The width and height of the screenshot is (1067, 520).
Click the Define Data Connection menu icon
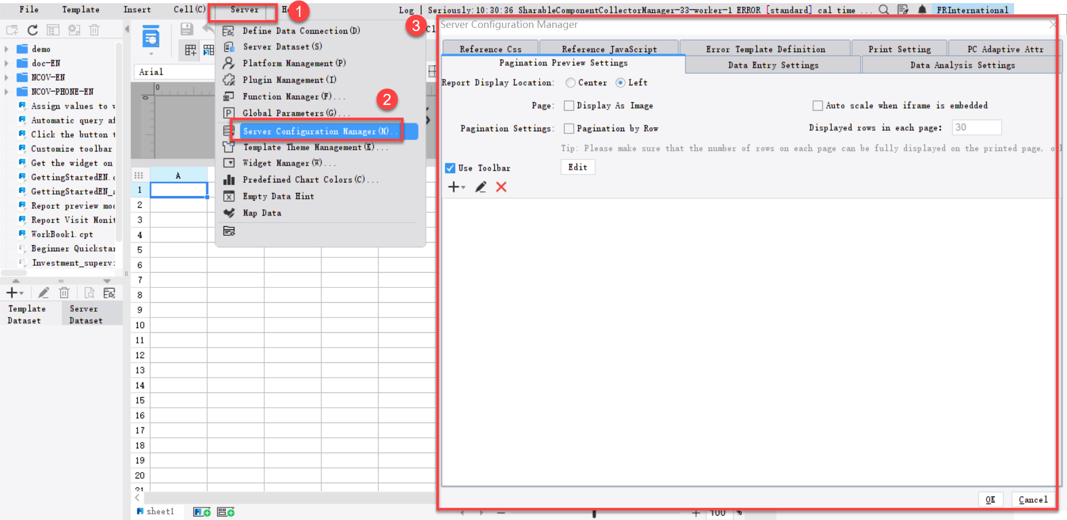(x=229, y=31)
